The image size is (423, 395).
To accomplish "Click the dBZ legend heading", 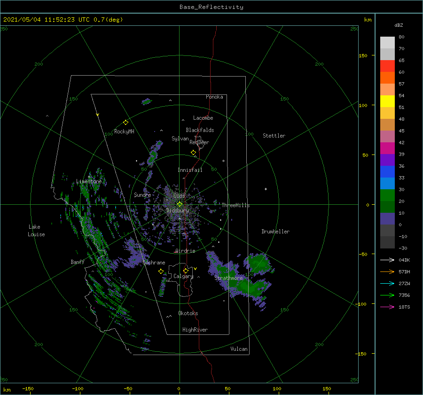I will [x=399, y=25].
